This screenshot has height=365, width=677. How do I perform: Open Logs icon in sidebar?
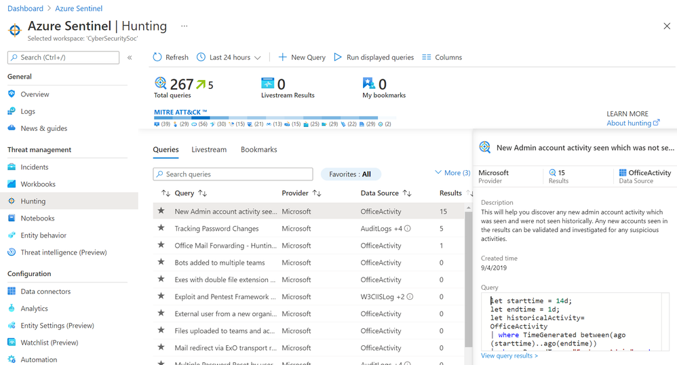12,111
